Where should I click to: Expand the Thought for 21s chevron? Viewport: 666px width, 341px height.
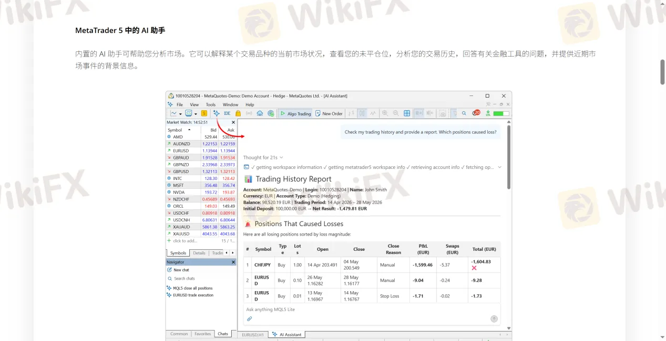[x=282, y=157]
